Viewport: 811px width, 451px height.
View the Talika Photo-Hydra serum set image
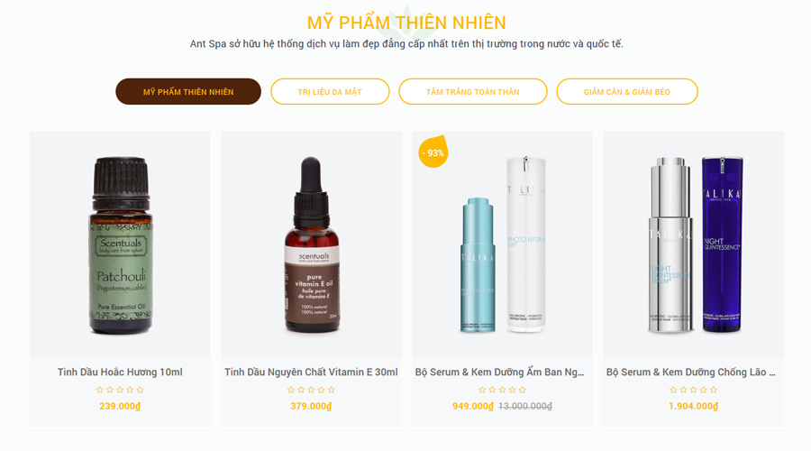502,245
